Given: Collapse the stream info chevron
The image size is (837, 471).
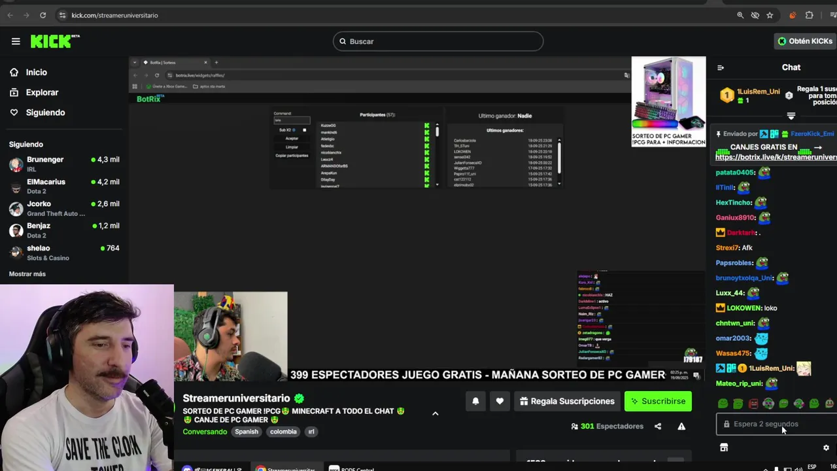Looking at the screenshot, I should (x=436, y=413).
